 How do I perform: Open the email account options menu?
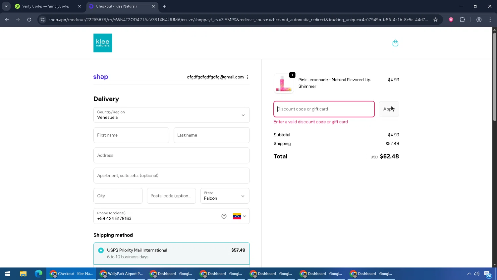[248, 77]
